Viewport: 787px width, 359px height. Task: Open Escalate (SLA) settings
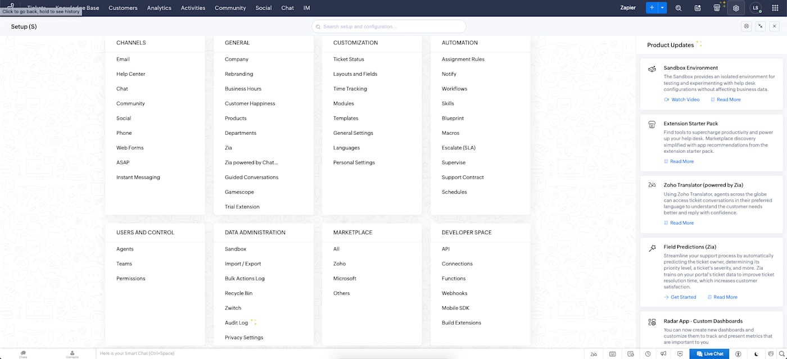459,148
